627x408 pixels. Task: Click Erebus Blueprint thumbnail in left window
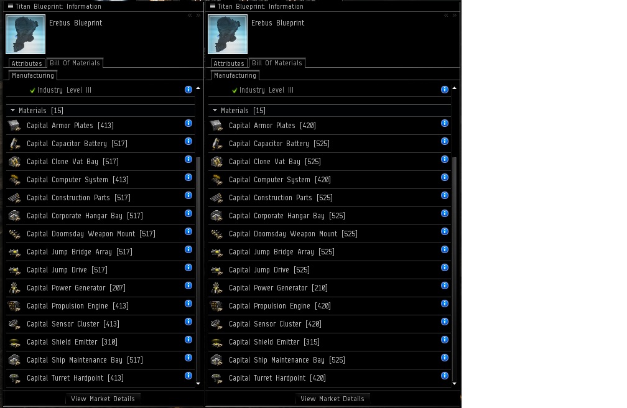[26, 34]
